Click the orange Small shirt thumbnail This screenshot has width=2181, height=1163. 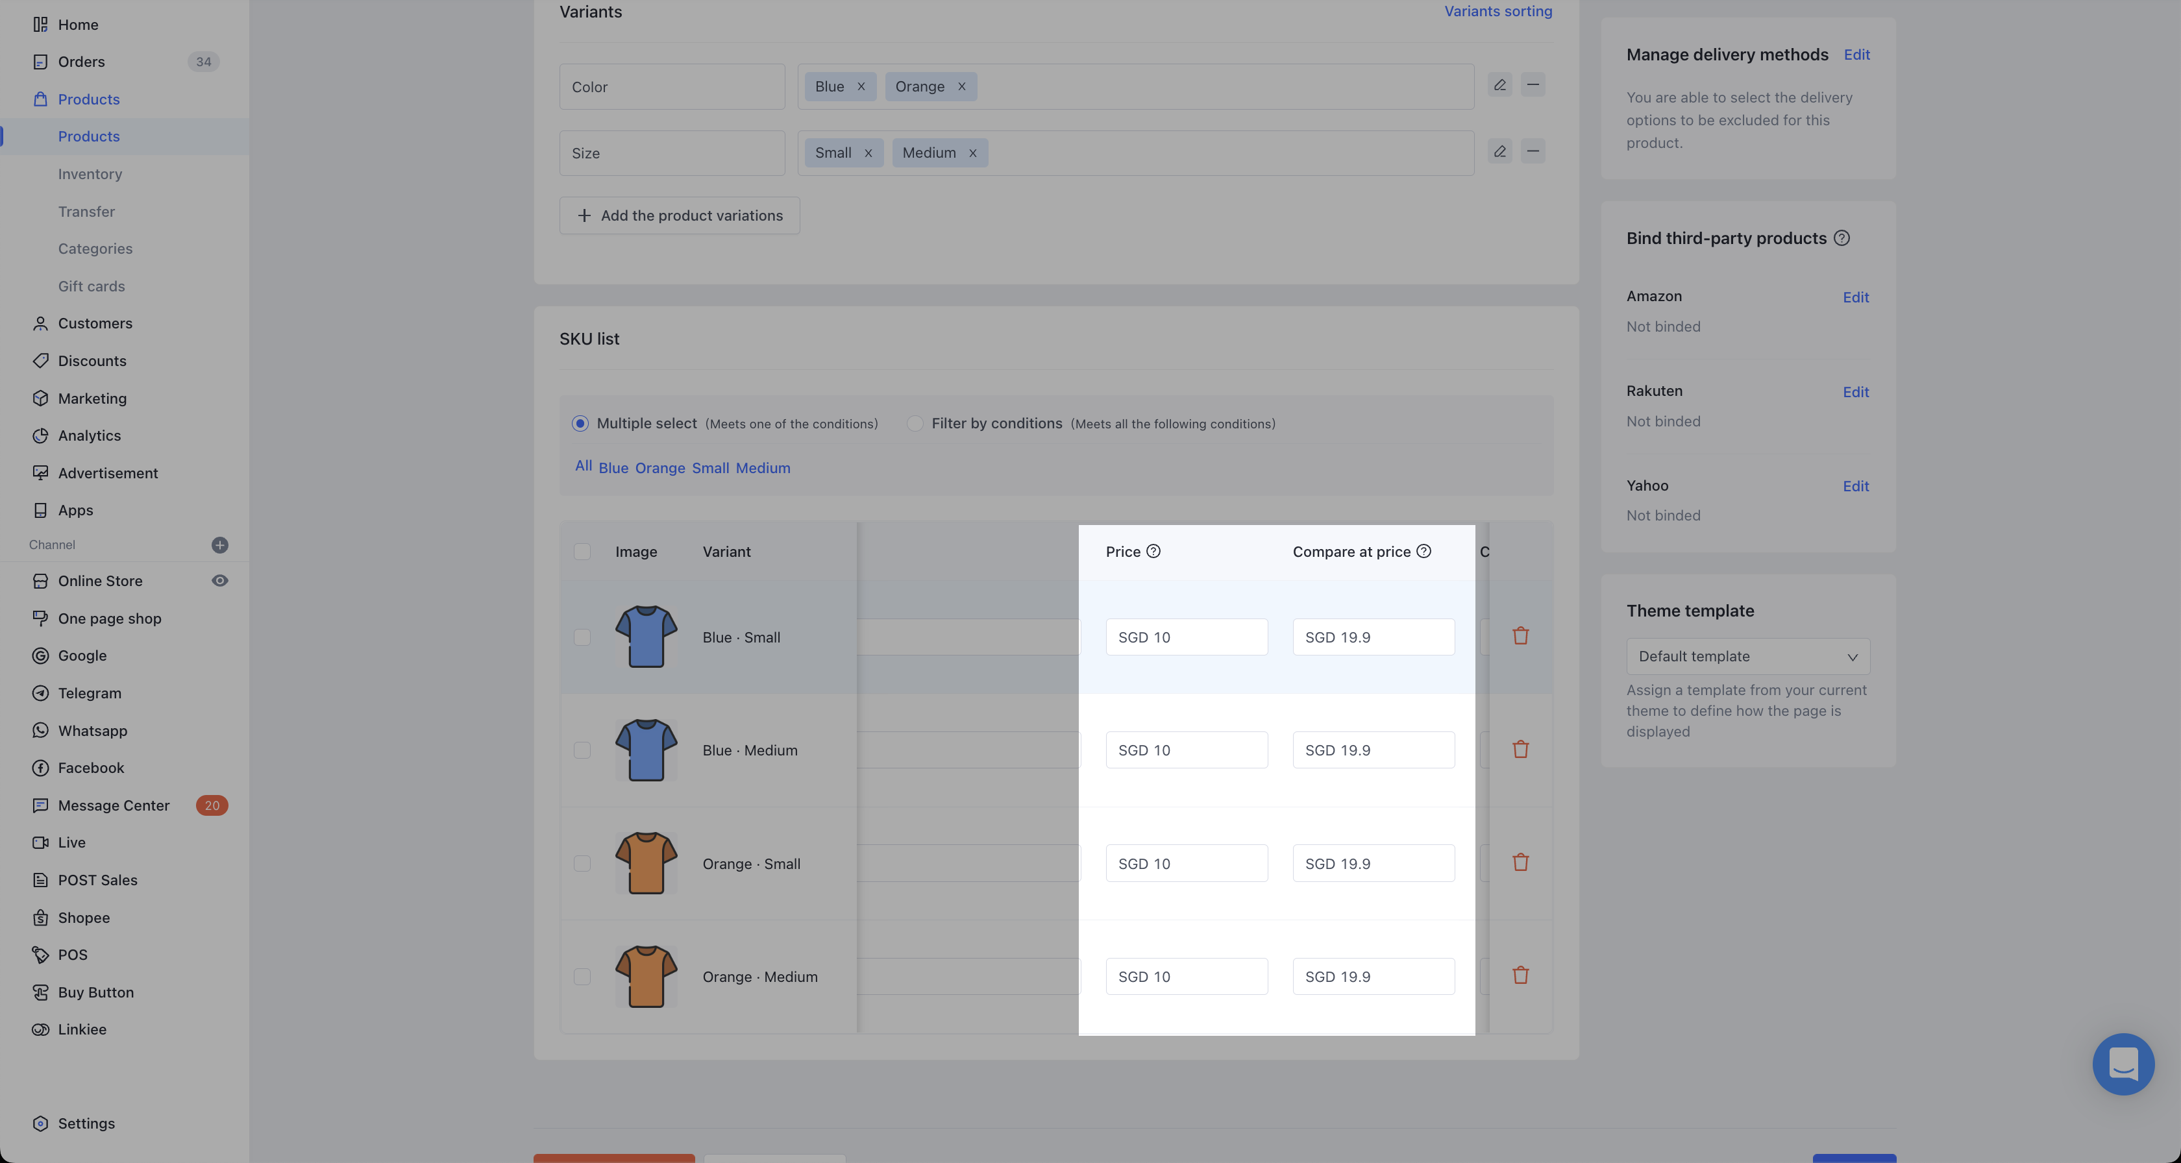(x=646, y=863)
